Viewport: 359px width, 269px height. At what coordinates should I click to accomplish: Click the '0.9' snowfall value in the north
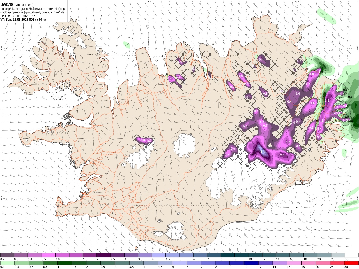tap(241, 76)
